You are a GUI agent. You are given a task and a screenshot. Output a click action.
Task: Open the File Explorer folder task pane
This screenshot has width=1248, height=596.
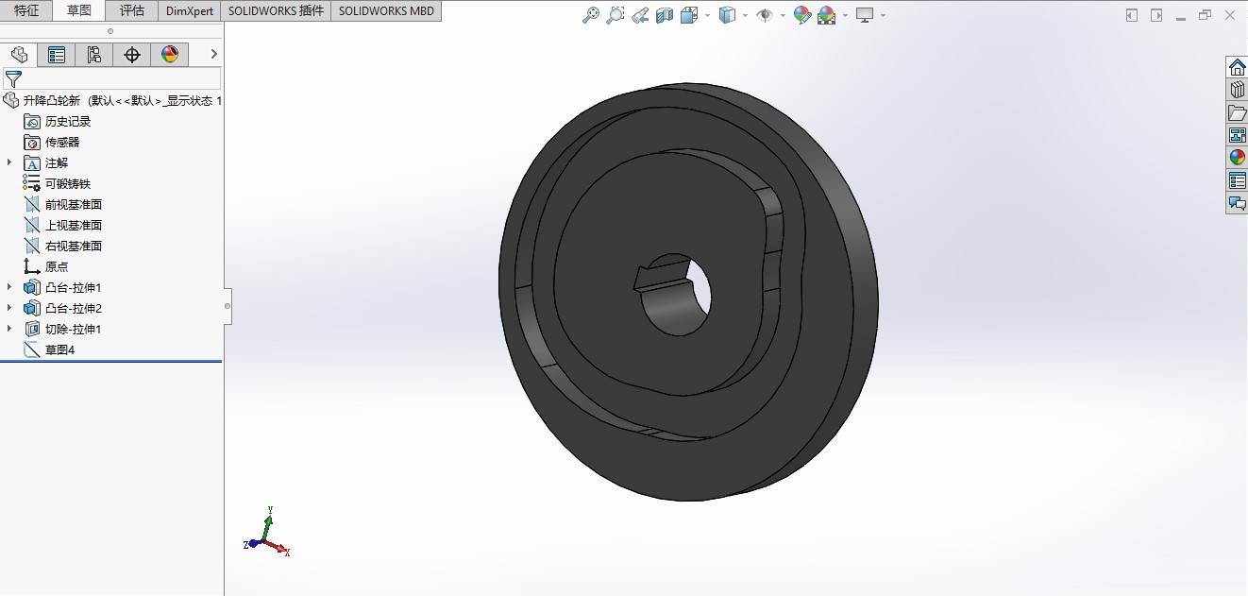1237,112
